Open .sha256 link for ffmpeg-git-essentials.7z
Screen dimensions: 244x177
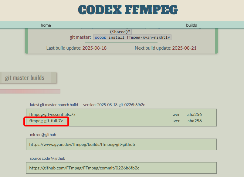click(x=194, y=114)
